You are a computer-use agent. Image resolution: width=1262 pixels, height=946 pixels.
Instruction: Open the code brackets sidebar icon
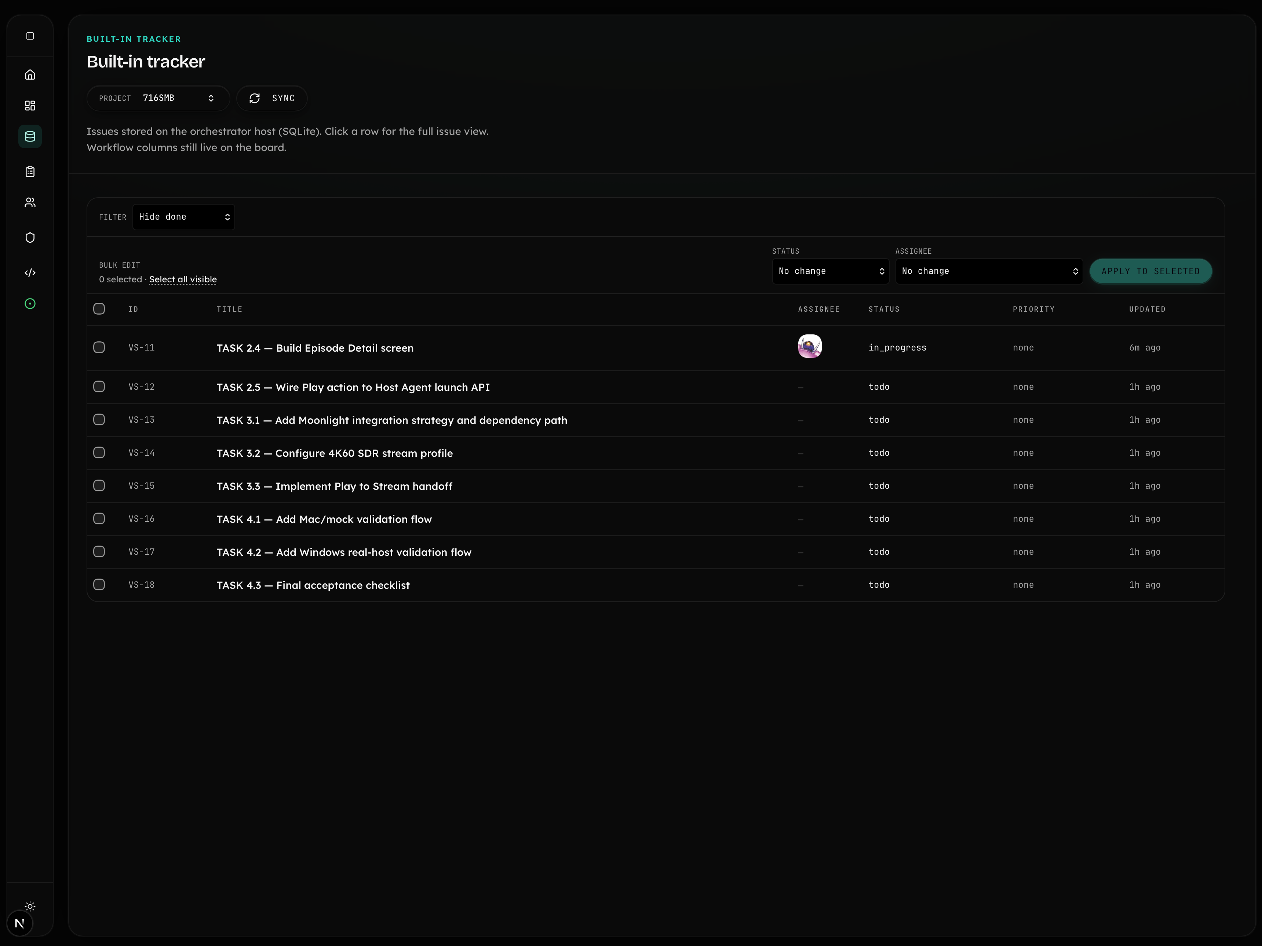tap(30, 272)
